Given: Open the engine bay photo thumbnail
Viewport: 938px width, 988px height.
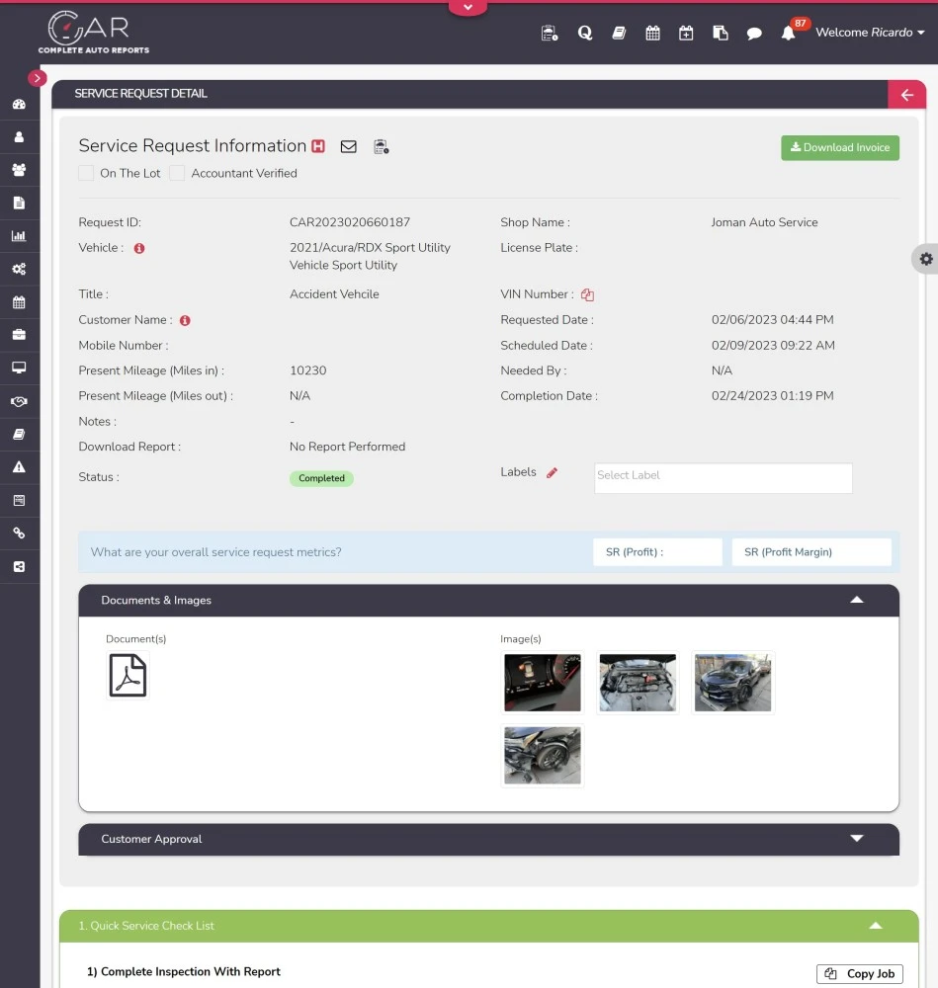Looking at the screenshot, I should [638, 683].
